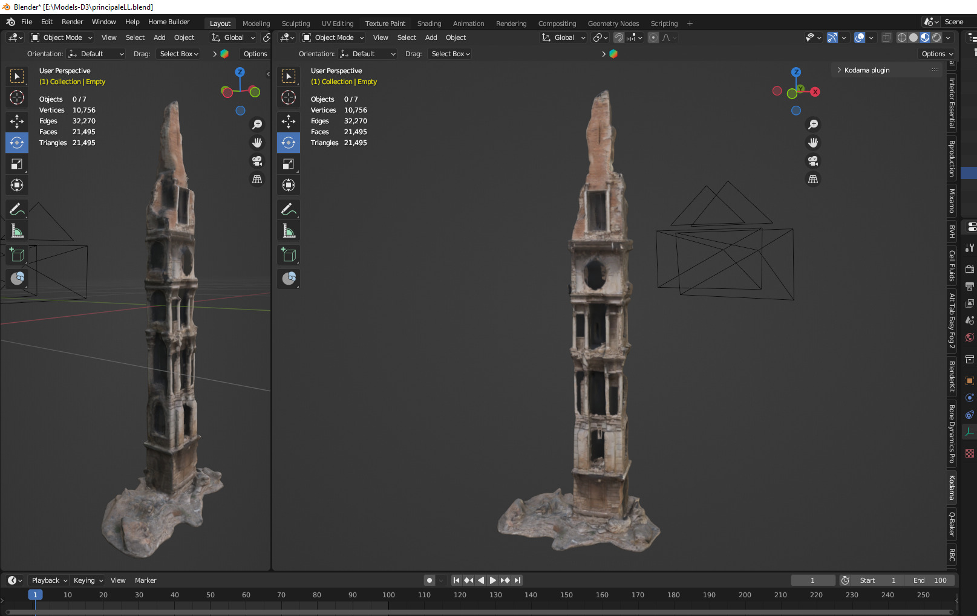Open Global transform orientation dropdown in right viewport
Viewport: 977px width, 616px height.
(x=563, y=37)
